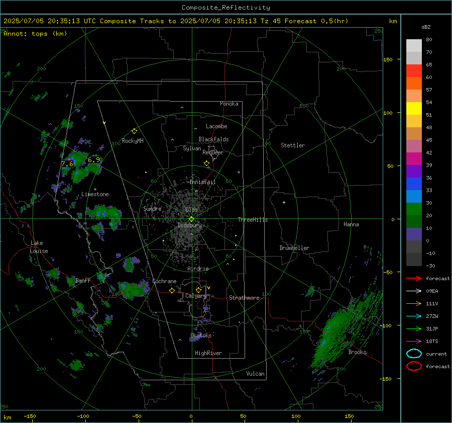Screen dimensions: 452x423
Task: Click the Lacombe city label
Action: pyautogui.click(x=216, y=126)
